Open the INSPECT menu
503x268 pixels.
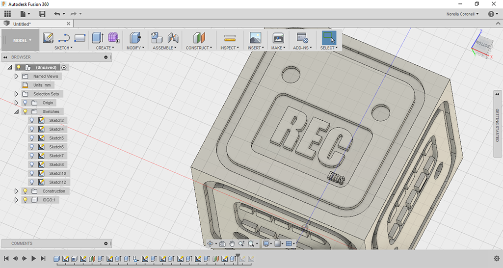pyautogui.click(x=230, y=48)
